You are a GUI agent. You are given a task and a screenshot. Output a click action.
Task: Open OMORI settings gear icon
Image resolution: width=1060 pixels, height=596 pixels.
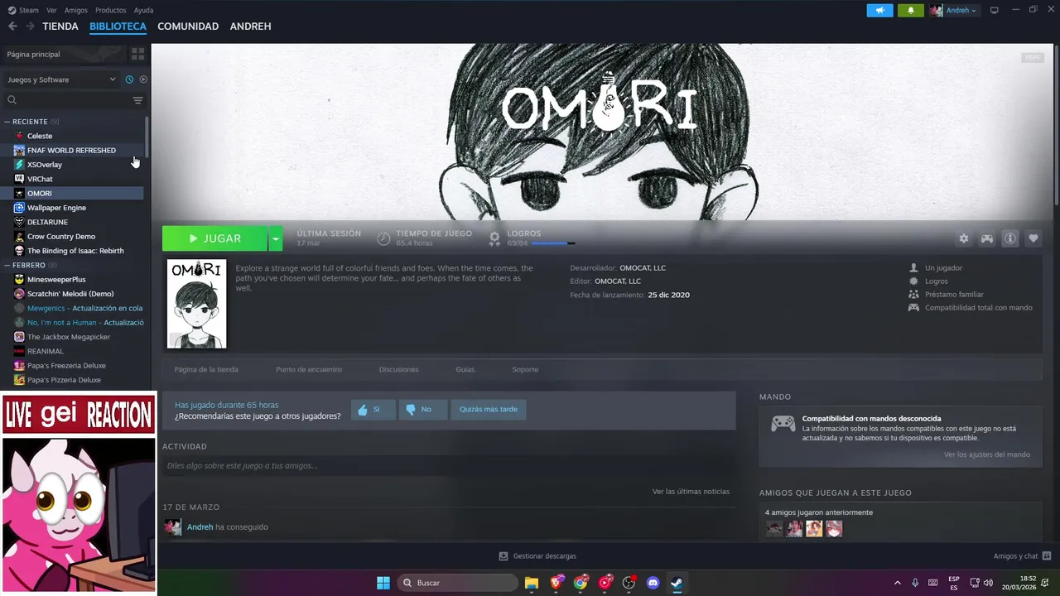click(964, 238)
